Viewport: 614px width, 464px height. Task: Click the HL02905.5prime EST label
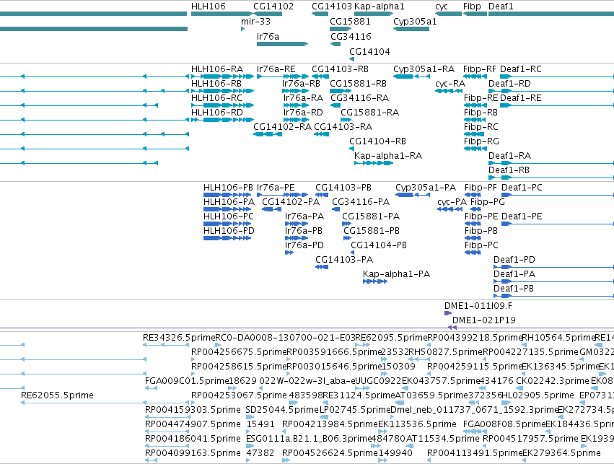538,395
